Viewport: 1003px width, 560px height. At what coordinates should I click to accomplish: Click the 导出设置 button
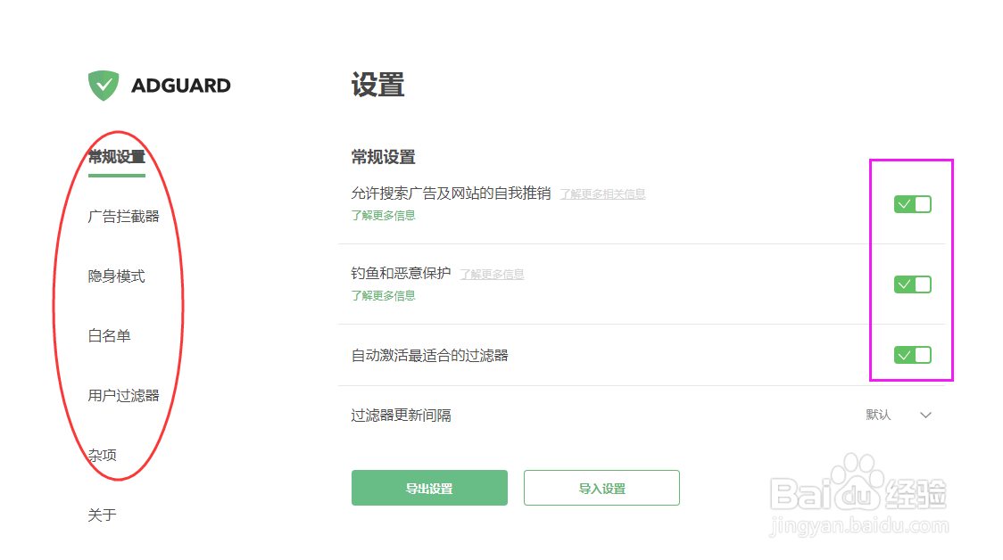[x=429, y=488]
